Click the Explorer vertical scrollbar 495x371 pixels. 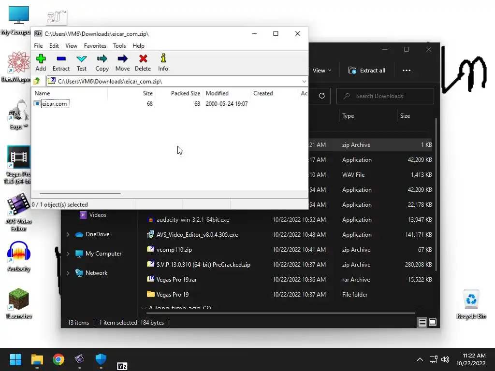(436, 194)
